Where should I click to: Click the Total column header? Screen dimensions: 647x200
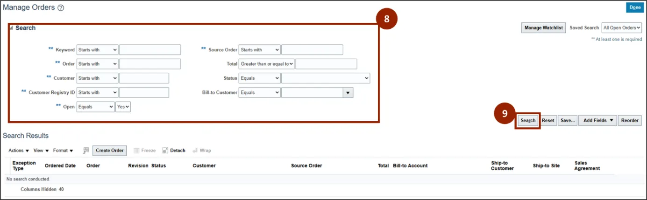[384, 166]
